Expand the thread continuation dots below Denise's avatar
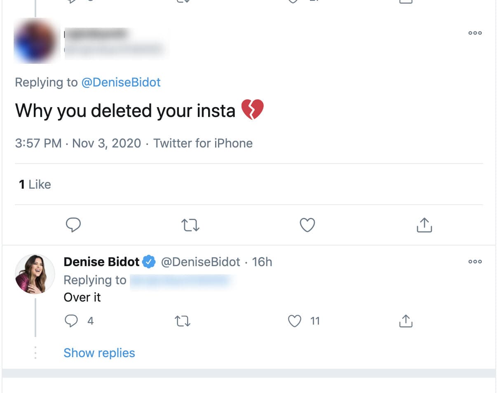Viewport: 497px width, 393px height. point(35,353)
